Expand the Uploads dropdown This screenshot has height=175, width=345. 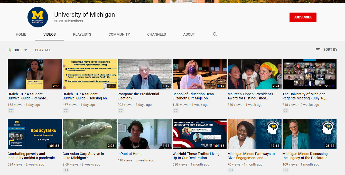point(17,50)
